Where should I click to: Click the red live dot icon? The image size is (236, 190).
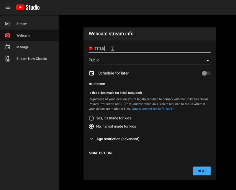91,48
